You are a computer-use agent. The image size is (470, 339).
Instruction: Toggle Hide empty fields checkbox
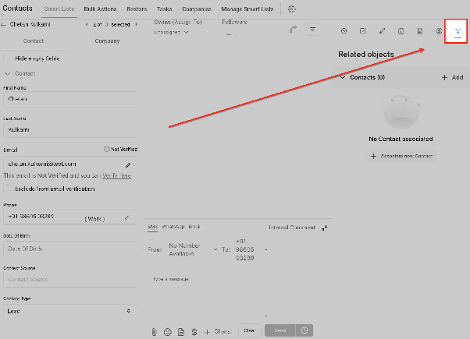[8, 58]
